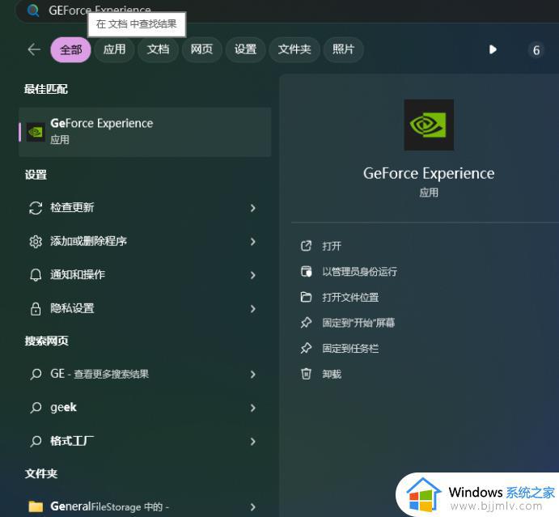The height and width of the screenshot is (517, 559).
Task: Select the GeForce Experience best match result
Action: pyautogui.click(x=145, y=132)
